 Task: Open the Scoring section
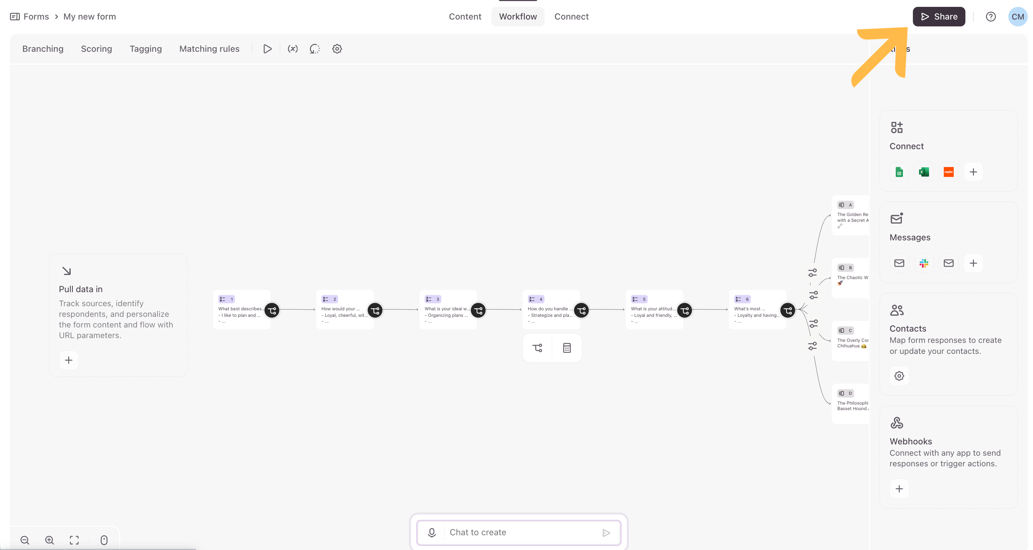tap(96, 49)
